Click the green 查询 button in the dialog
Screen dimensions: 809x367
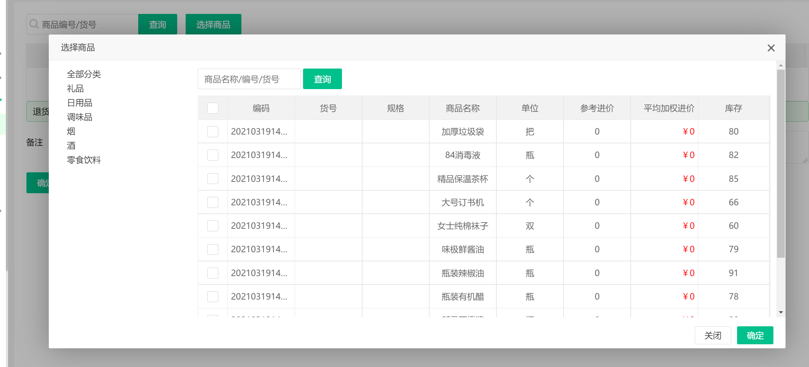point(322,78)
